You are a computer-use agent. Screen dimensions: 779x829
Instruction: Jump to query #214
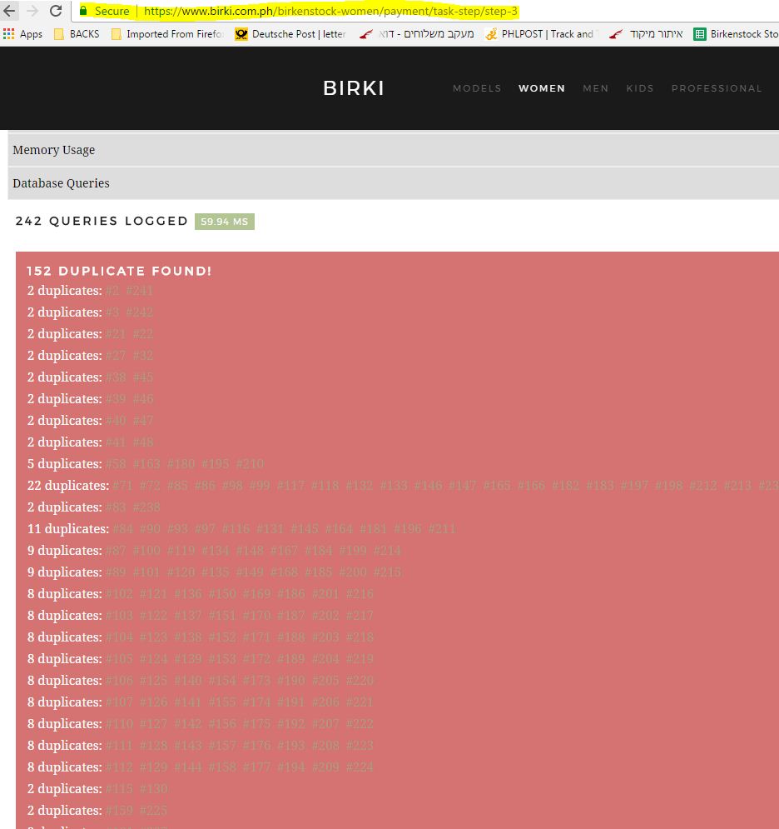tap(387, 551)
